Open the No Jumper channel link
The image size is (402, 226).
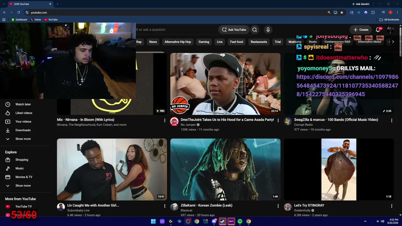(x=188, y=125)
